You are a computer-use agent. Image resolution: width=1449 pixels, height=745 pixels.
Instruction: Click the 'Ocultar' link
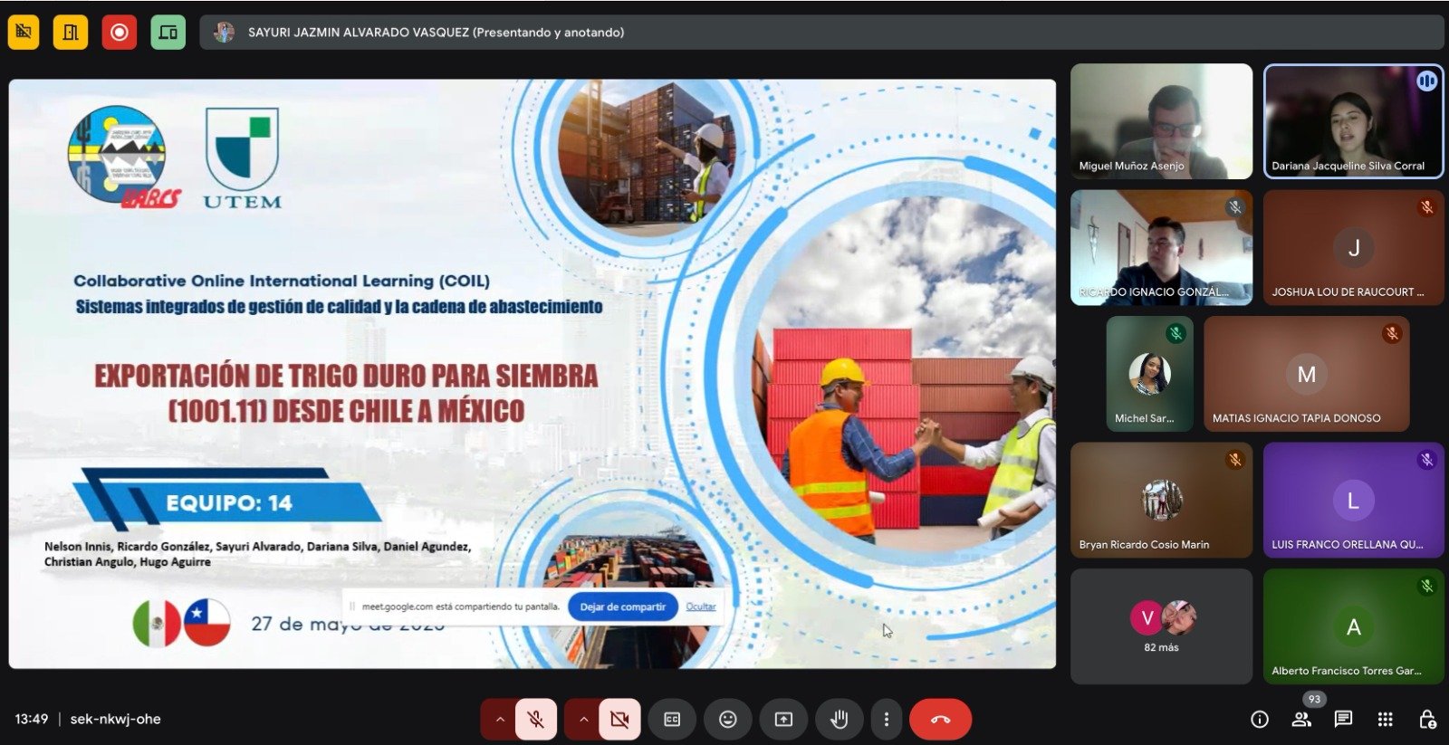[700, 607]
